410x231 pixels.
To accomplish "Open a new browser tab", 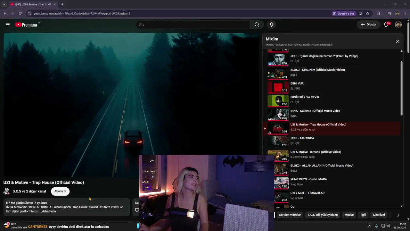I will point(62,4).
